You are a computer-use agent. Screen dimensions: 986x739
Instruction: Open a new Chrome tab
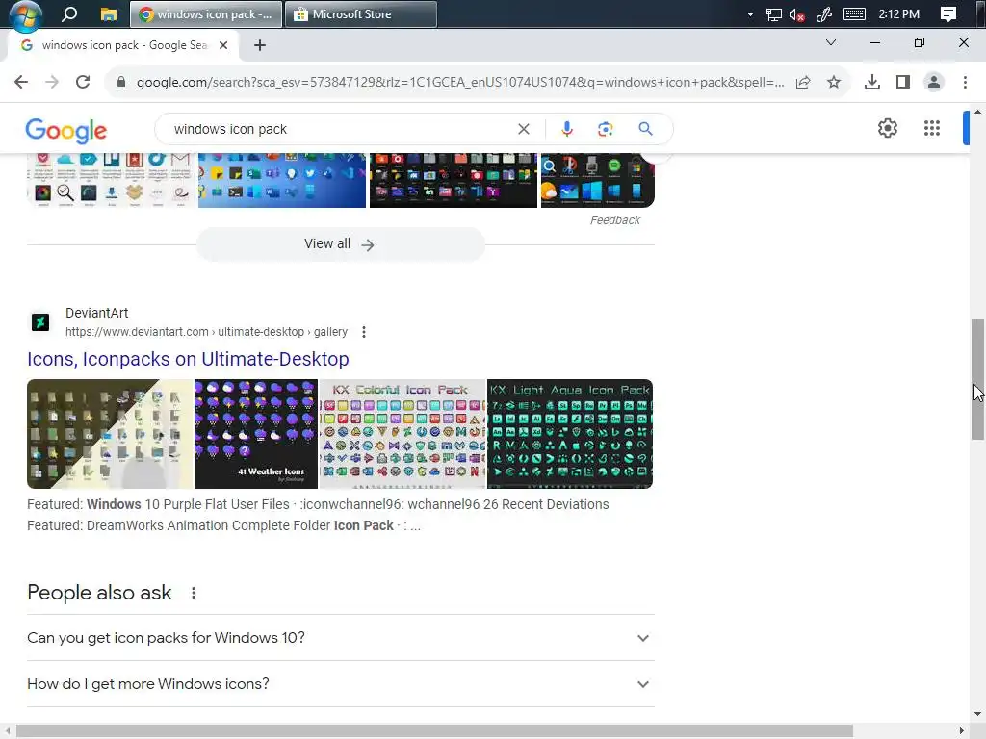[x=260, y=45]
